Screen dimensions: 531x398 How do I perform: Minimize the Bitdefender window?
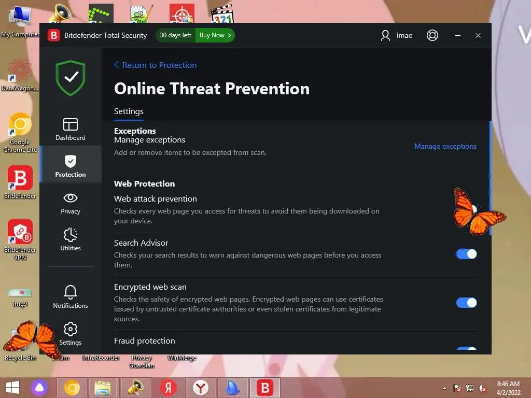(457, 35)
